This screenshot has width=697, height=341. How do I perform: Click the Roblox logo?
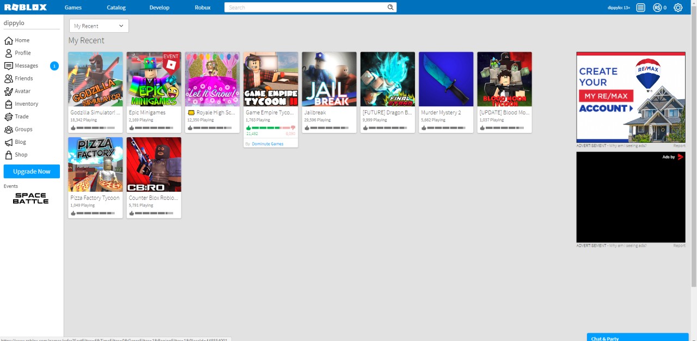coord(26,7)
